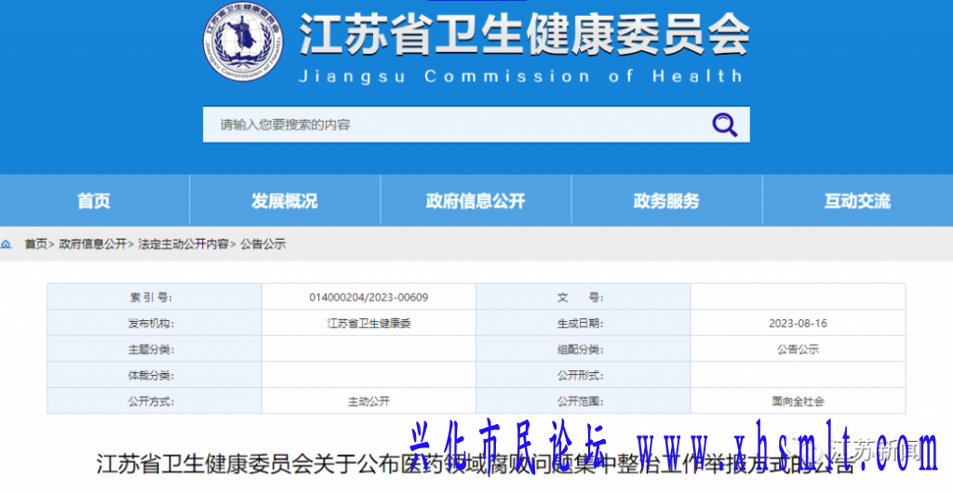Open the 首页 navigation tab
Viewport: 953px width, 492px height.
pyautogui.click(x=94, y=201)
